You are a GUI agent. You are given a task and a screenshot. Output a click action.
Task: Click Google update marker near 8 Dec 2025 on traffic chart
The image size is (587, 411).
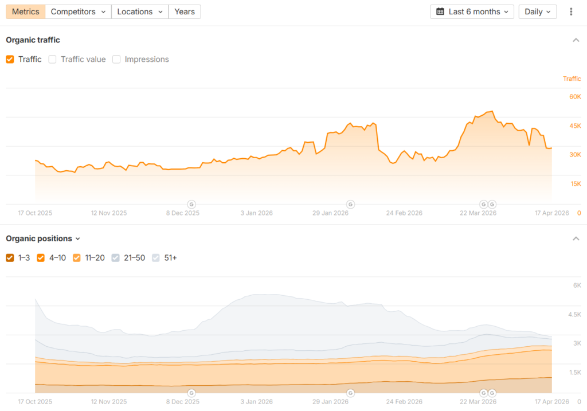191,204
